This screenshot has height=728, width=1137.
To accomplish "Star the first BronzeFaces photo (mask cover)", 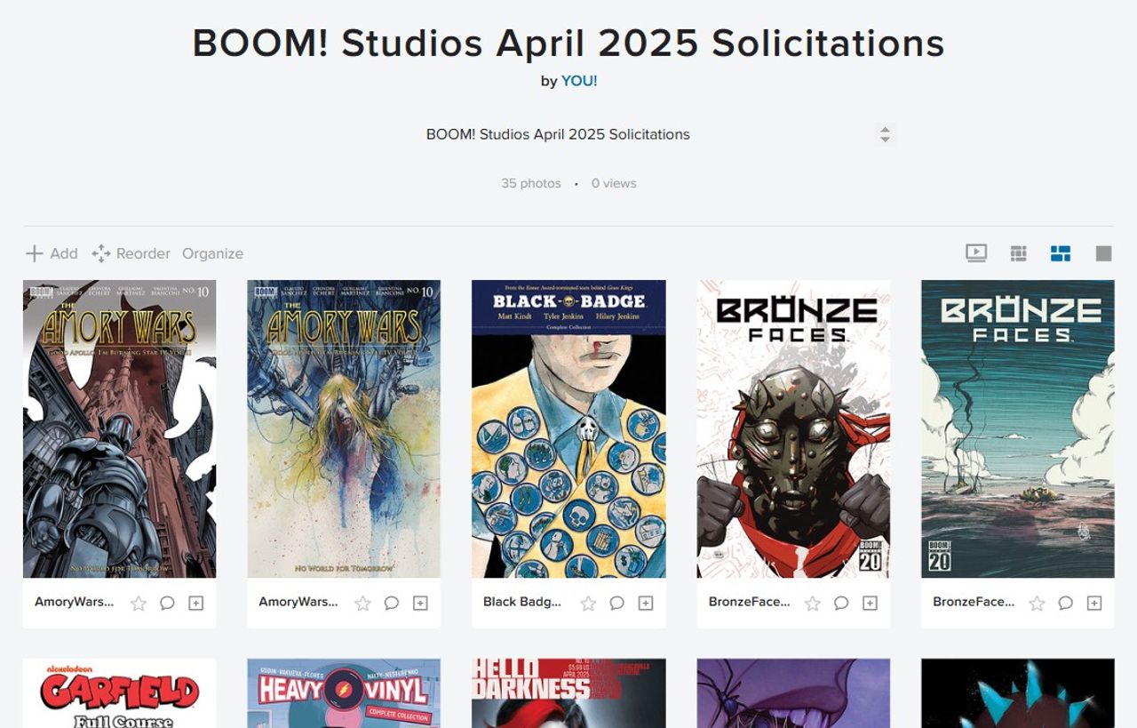I will click(x=813, y=603).
